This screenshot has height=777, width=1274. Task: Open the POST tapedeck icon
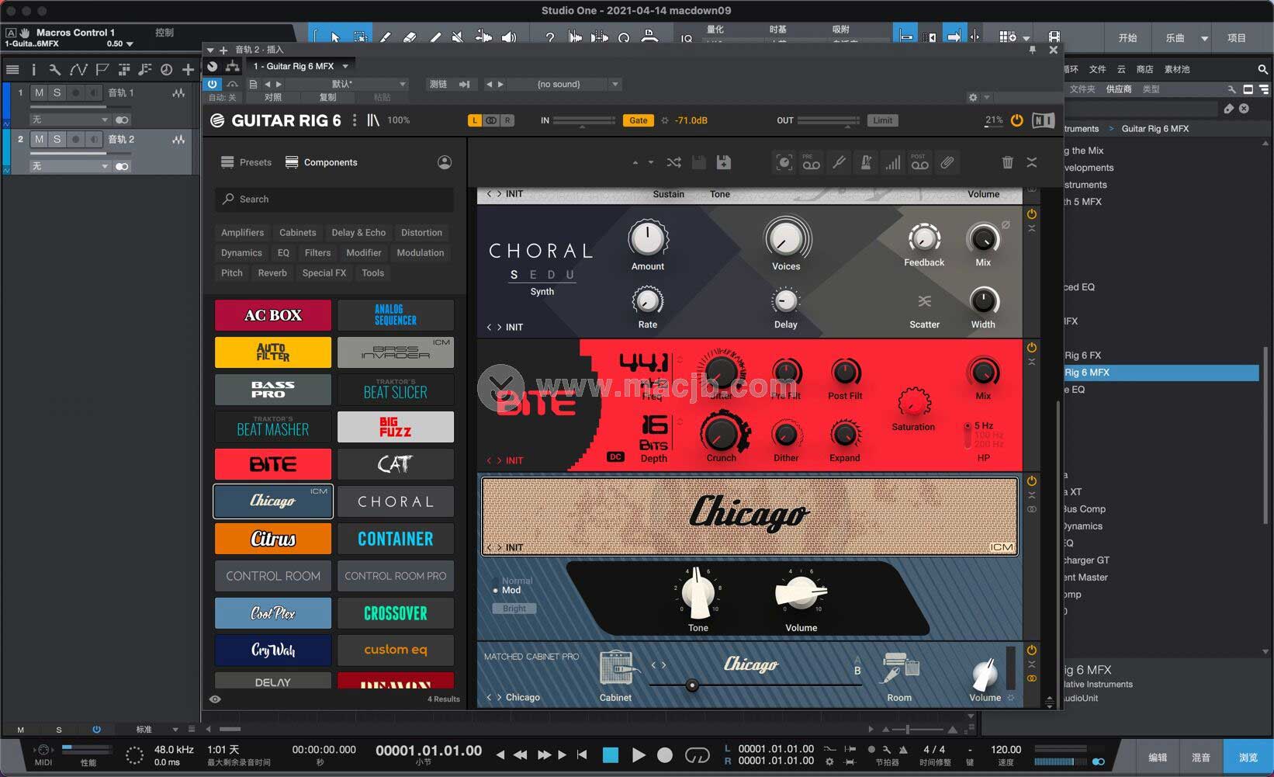pos(919,162)
